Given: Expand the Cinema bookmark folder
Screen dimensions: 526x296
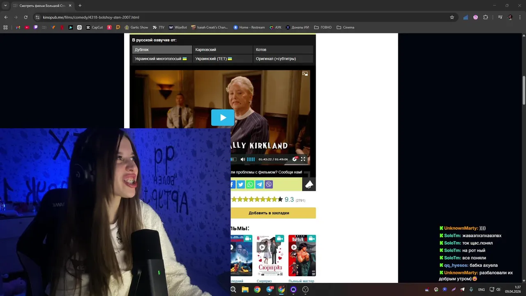Looking at the screenshot, I should (345, 28).
